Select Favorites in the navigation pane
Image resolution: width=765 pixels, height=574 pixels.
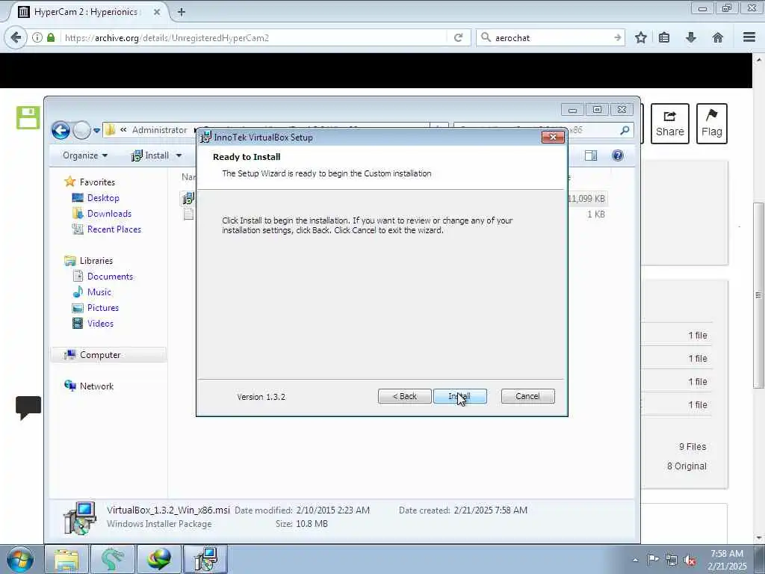click(97, 182)
